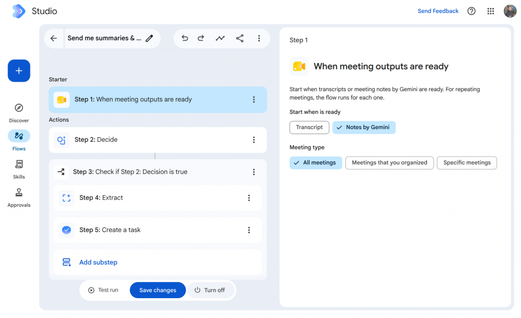Turn off the flow

pos(210,290)
